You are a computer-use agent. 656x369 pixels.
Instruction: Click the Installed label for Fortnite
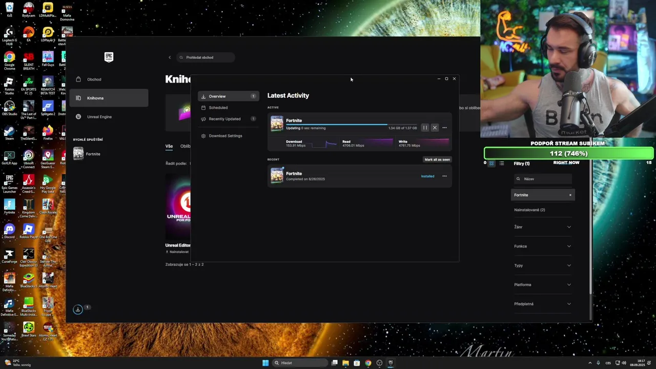[x=427, y=176]
